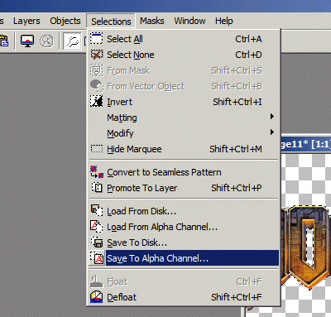Image resolution: width=331 pixels, height=317 pixels.
Task: Click the Defloat icon
Action: click(97, 297)
